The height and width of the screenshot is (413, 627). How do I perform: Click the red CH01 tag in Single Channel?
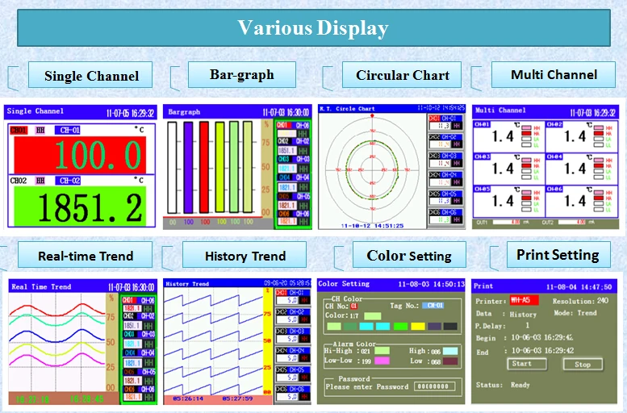(18, 129)
